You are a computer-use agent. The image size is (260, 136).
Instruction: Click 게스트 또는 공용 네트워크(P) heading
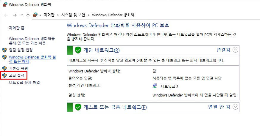point(115,107)
